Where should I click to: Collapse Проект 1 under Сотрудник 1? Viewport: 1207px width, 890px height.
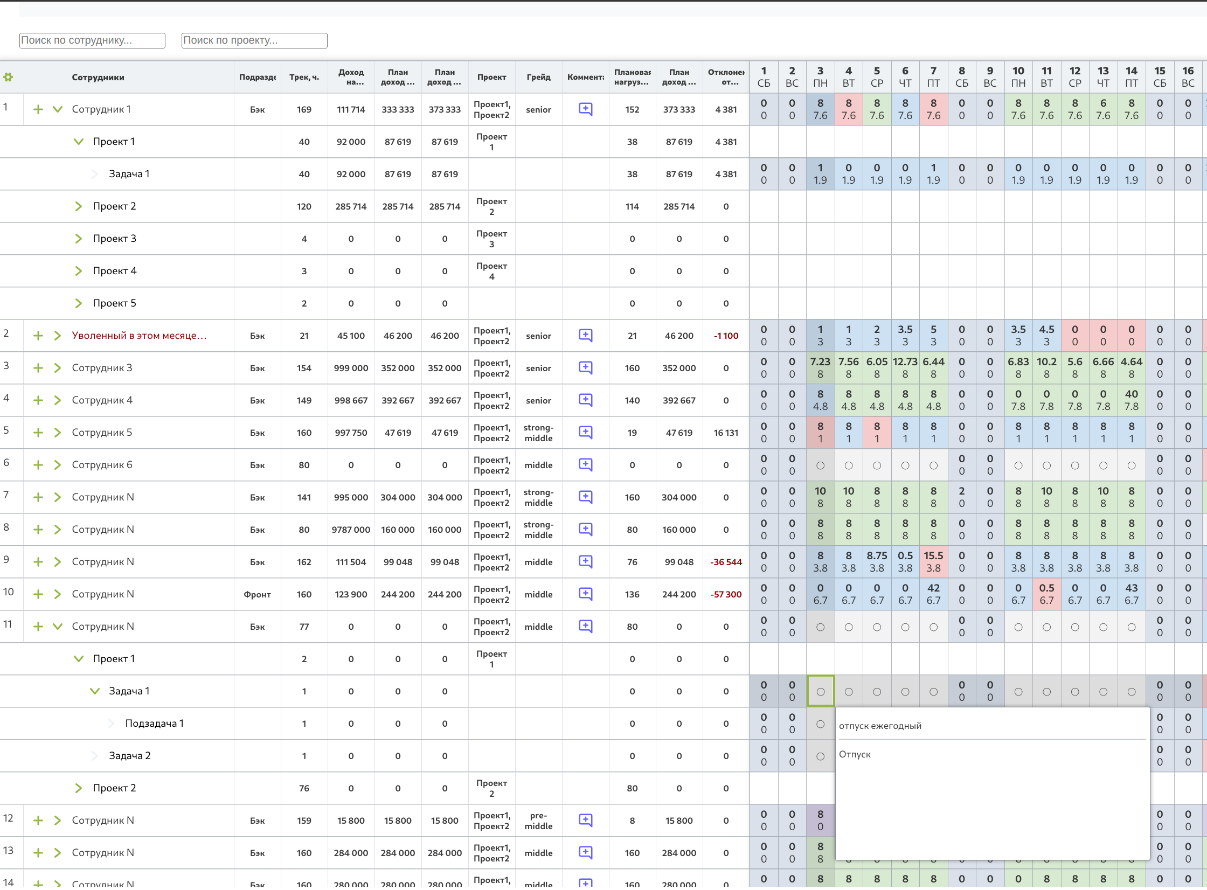(79, 142)
